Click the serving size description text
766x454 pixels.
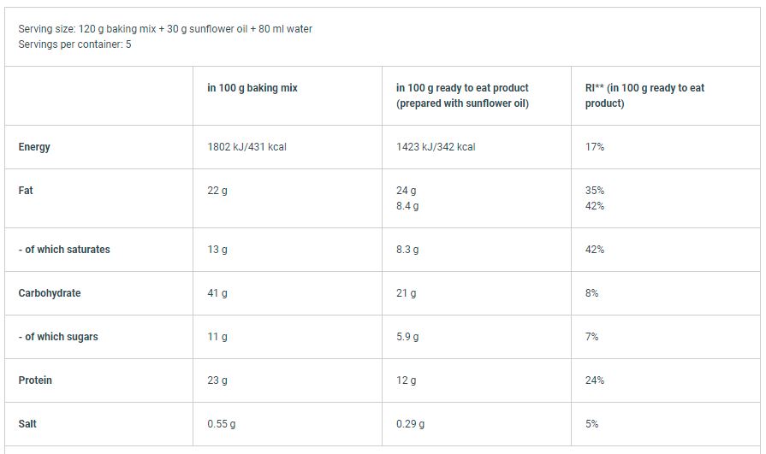click(165, 29)
